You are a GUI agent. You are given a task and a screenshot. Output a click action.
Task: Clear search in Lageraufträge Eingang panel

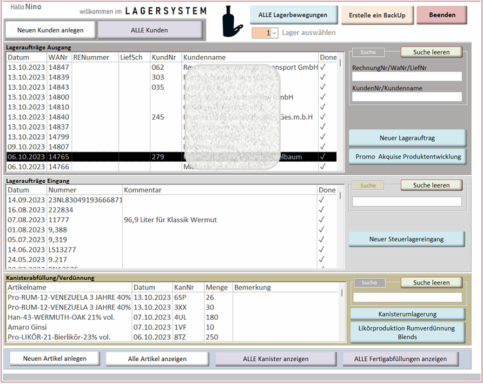[431, 185]
